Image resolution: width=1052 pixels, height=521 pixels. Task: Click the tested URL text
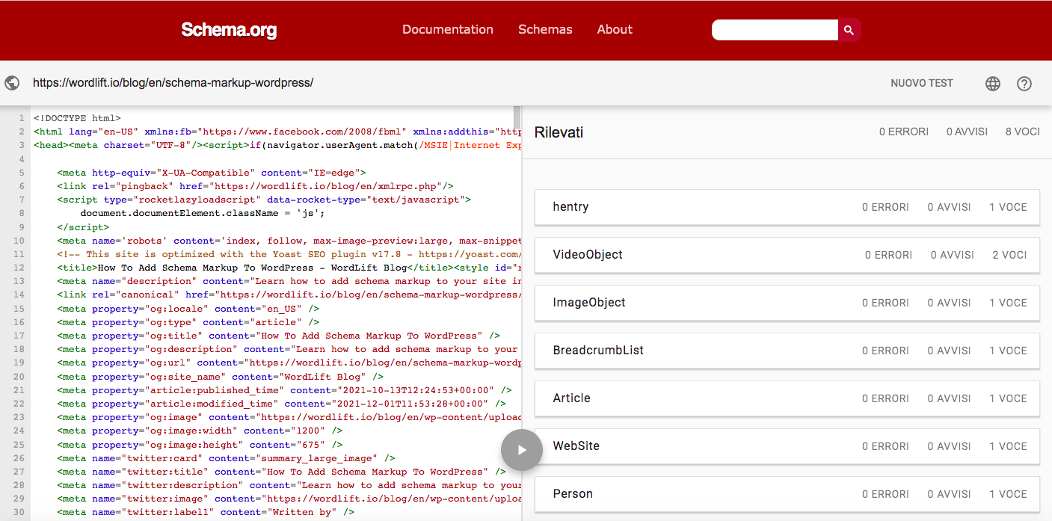tap(173, 83)
